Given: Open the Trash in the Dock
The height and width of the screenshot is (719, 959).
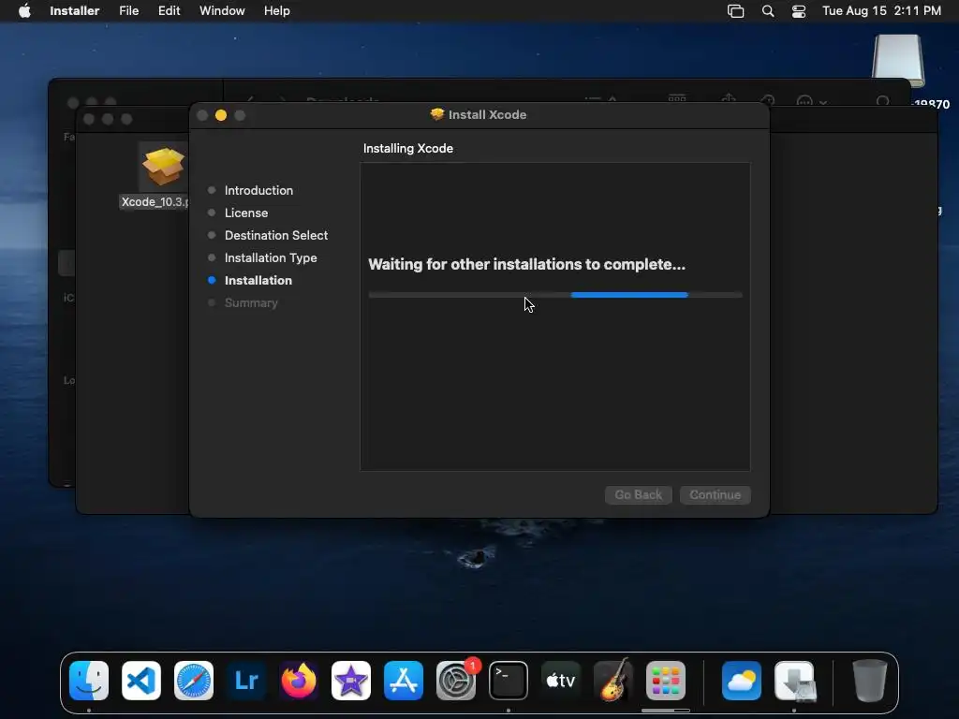Looking at the screenshot, I should click(x=870, y=681).
